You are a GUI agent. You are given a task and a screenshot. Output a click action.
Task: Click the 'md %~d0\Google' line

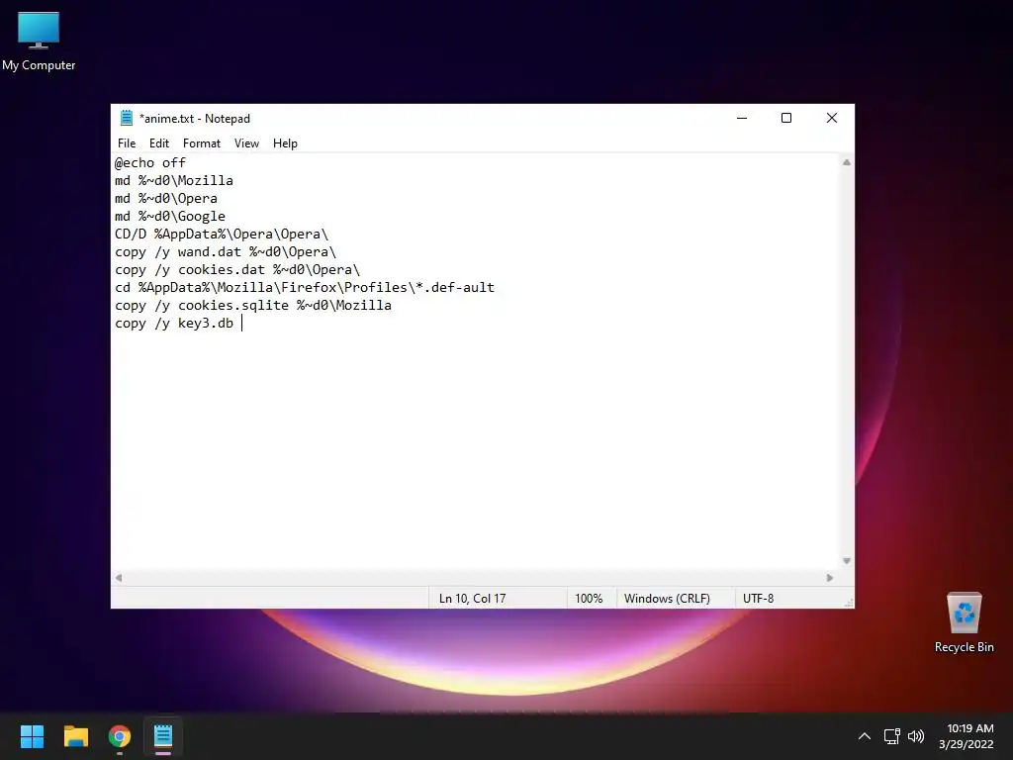coord(170,217)
